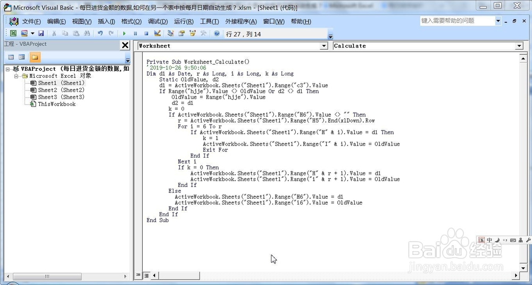
Task: Open the Project Explorer icon
Action: (x=171, y=33)
